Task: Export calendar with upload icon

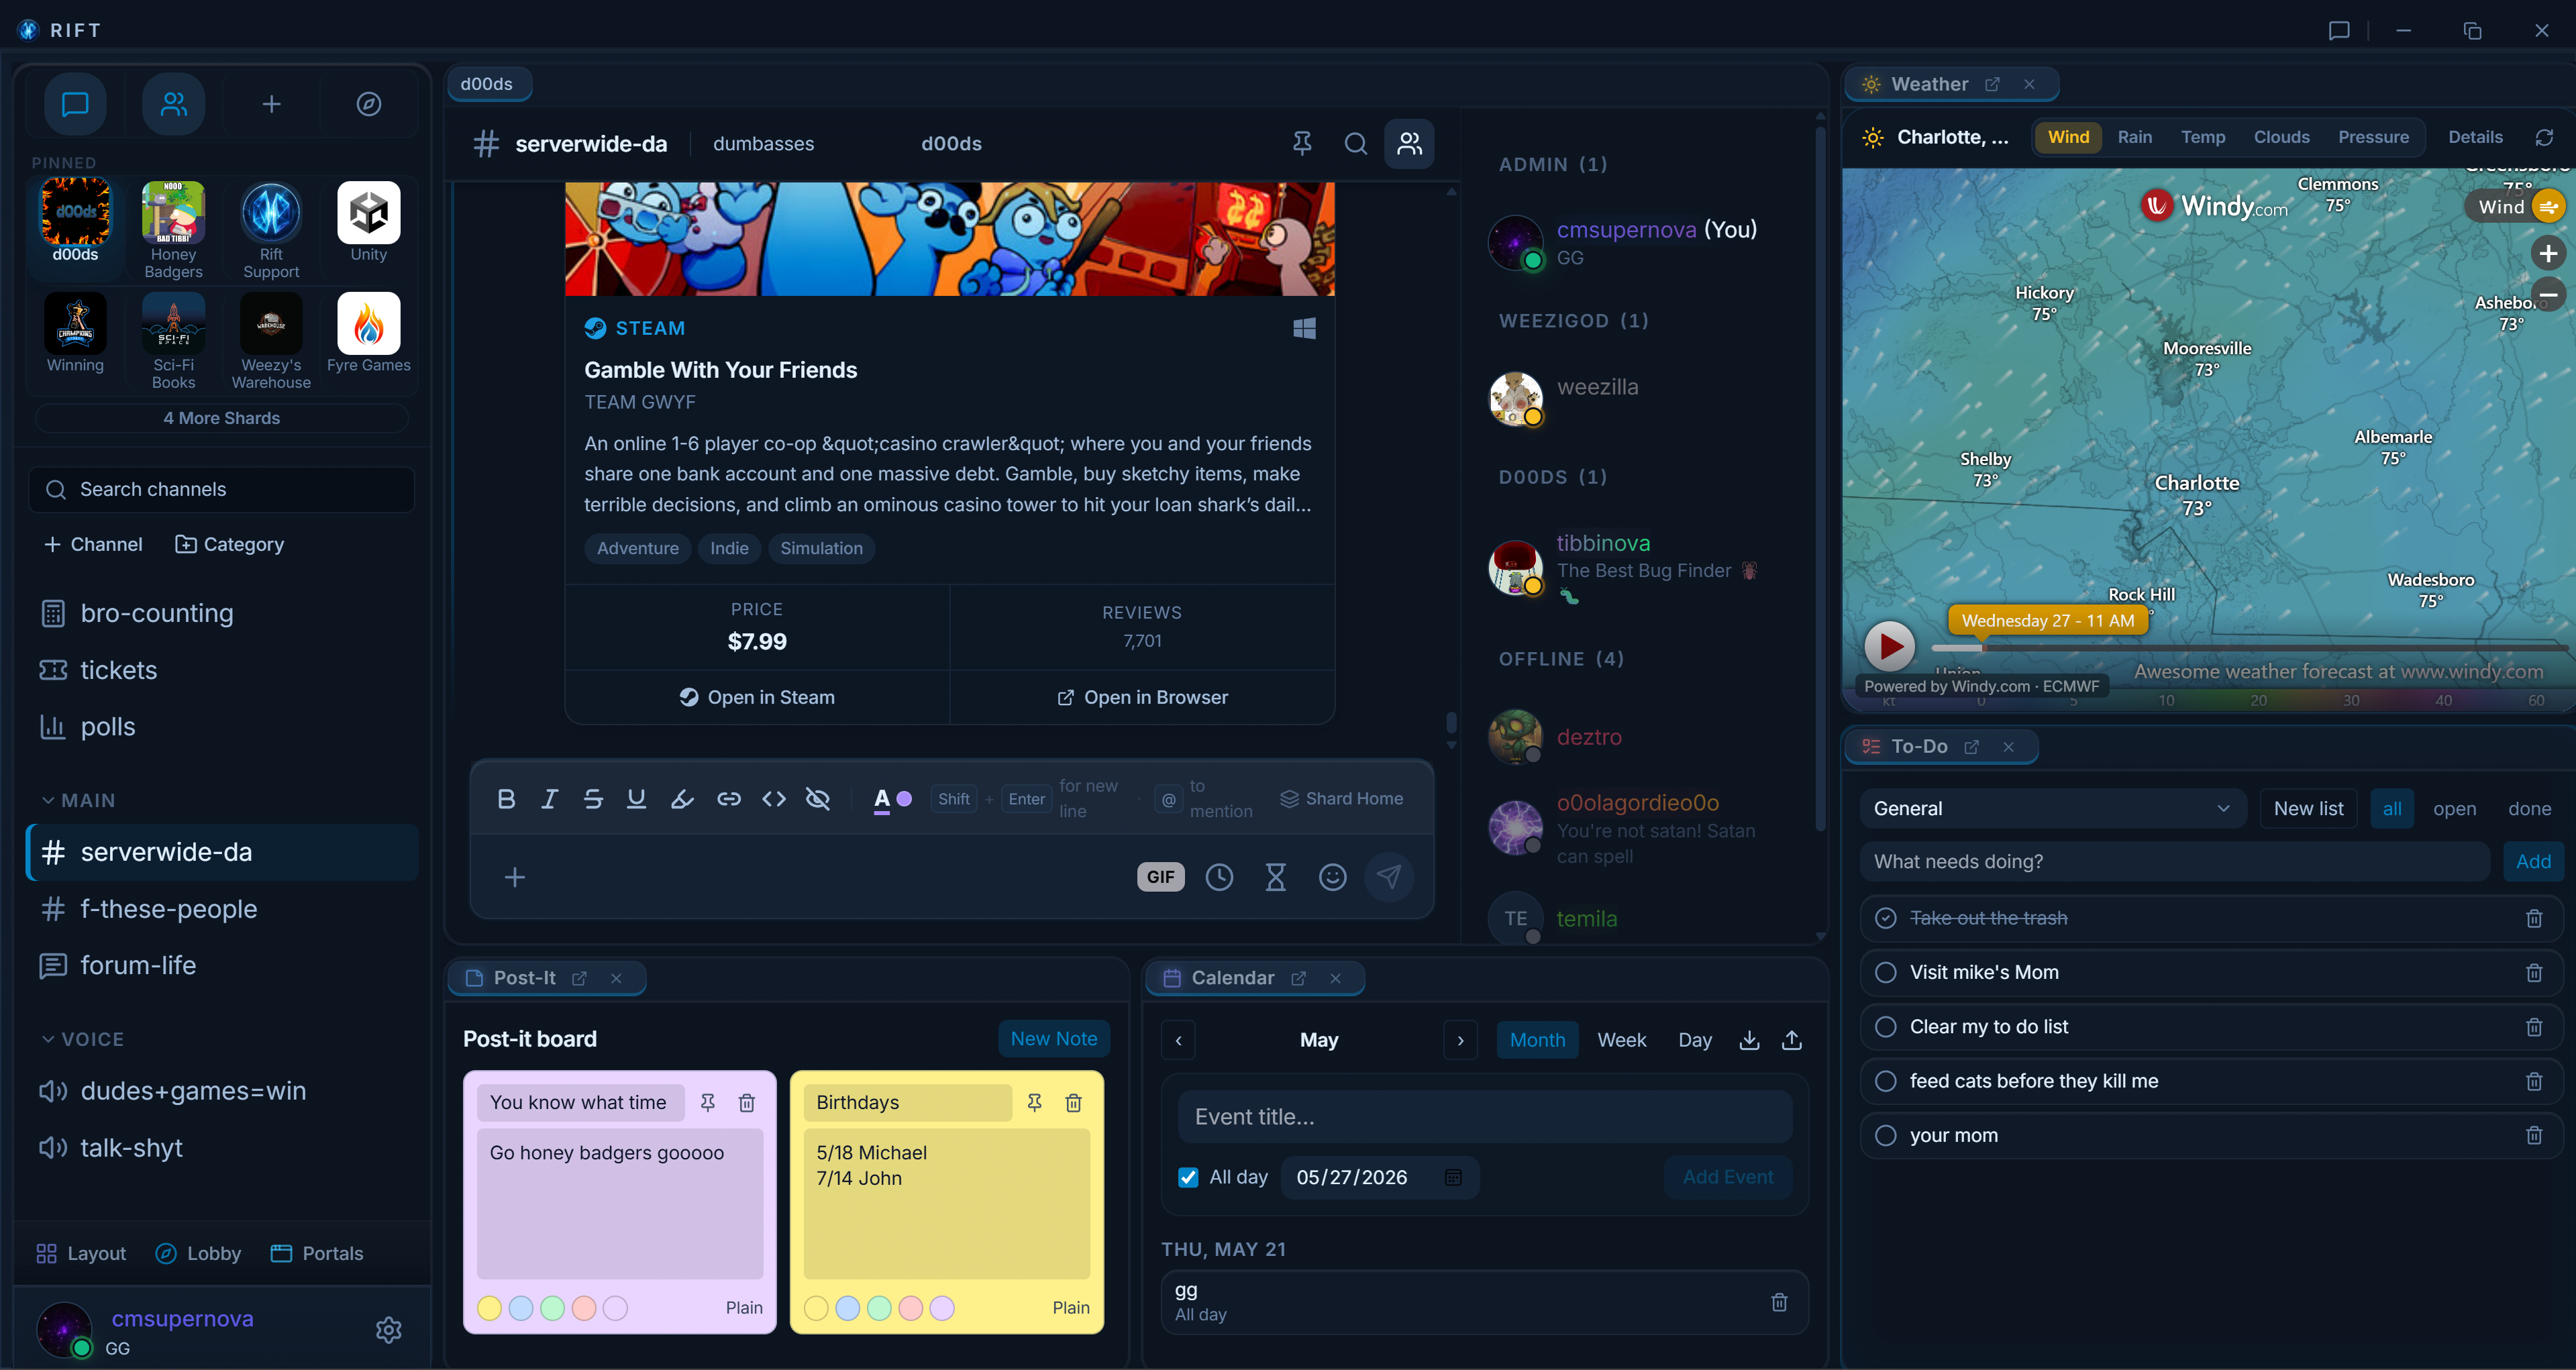Action: pyautogui.click(x=1792, y=1040)
